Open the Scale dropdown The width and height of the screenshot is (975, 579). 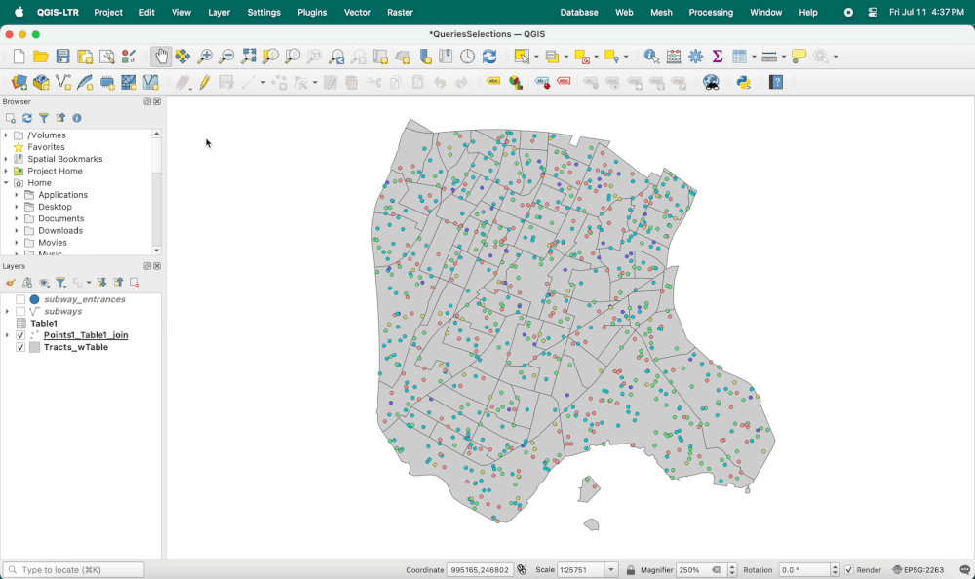[611, 569]
